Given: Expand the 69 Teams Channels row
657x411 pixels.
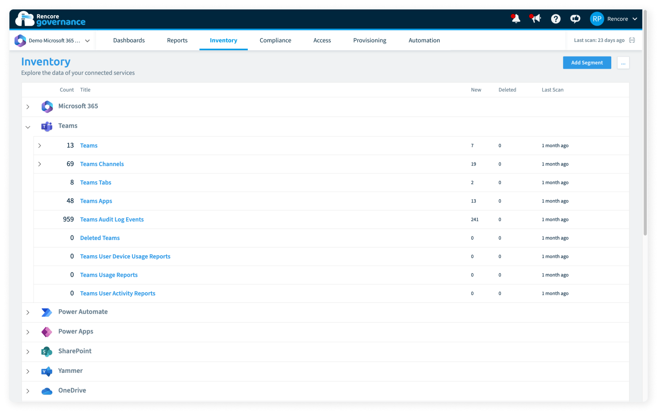Looking at the screenshot, I should pos(39,164).
